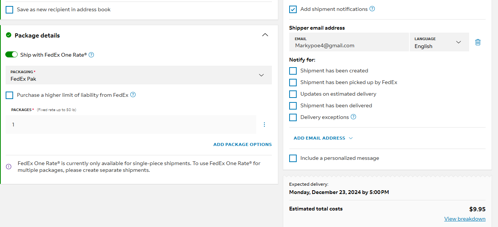Click the Fixed rate up to 50 lb note

(x=57, y=110)
